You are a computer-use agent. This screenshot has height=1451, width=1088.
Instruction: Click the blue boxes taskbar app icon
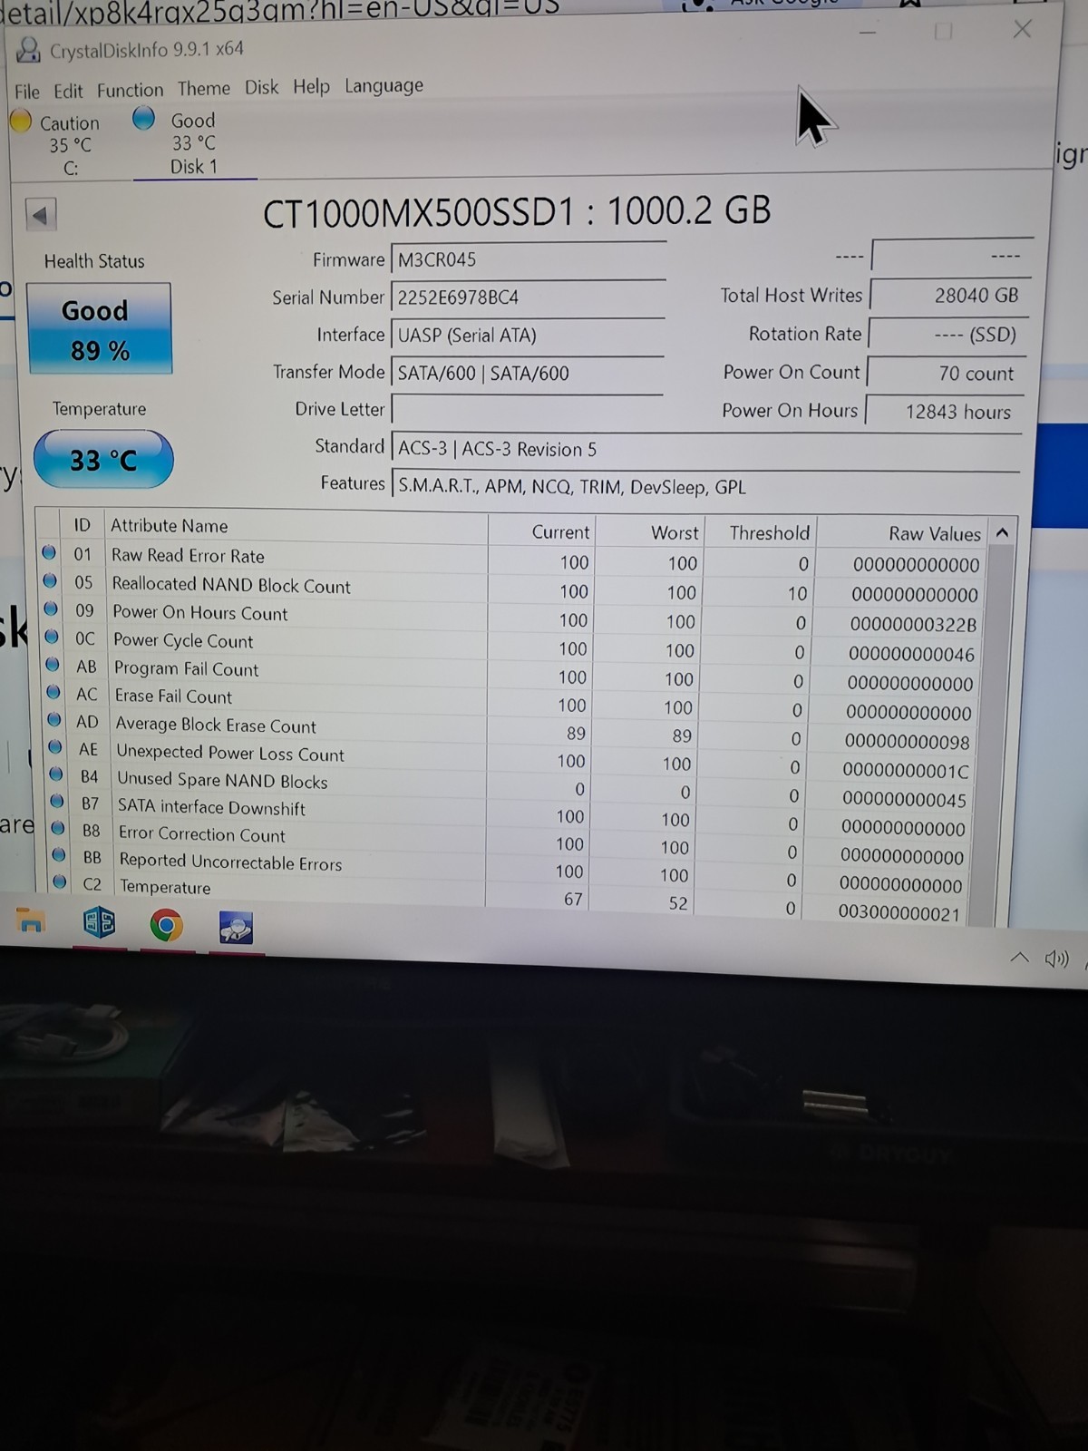pos(100,923)
